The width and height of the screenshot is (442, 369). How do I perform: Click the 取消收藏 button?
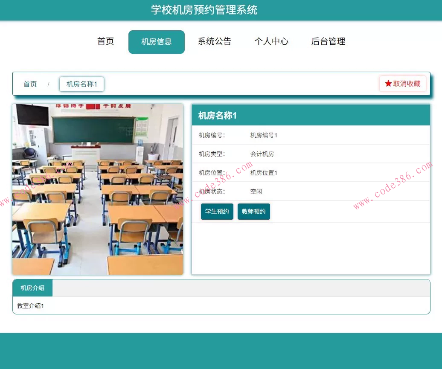[402, 84]
